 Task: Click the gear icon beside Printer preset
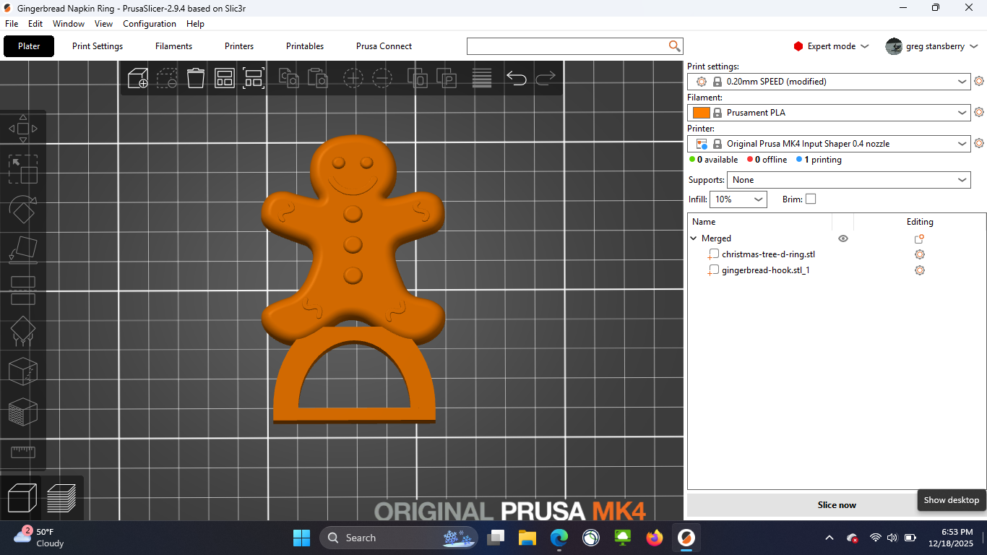pyautogui.click(x=979, y=144)
